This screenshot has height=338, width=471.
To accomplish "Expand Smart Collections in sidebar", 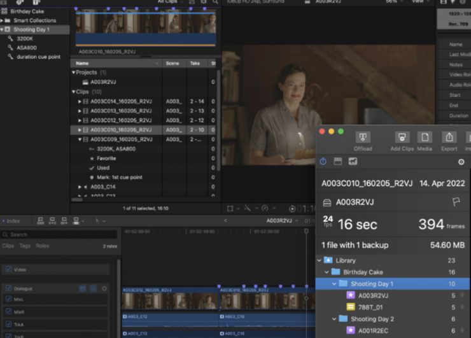I will coord(3,20).
